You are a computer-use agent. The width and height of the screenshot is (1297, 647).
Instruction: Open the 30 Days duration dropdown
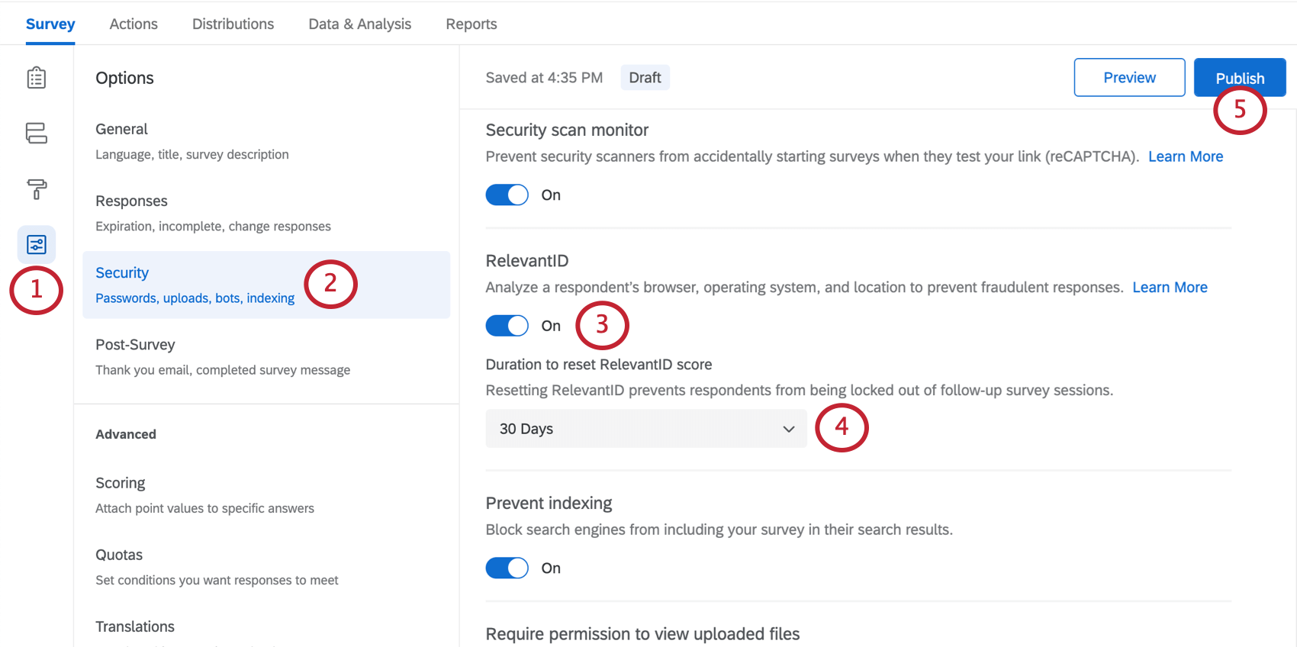pos(645,428)
